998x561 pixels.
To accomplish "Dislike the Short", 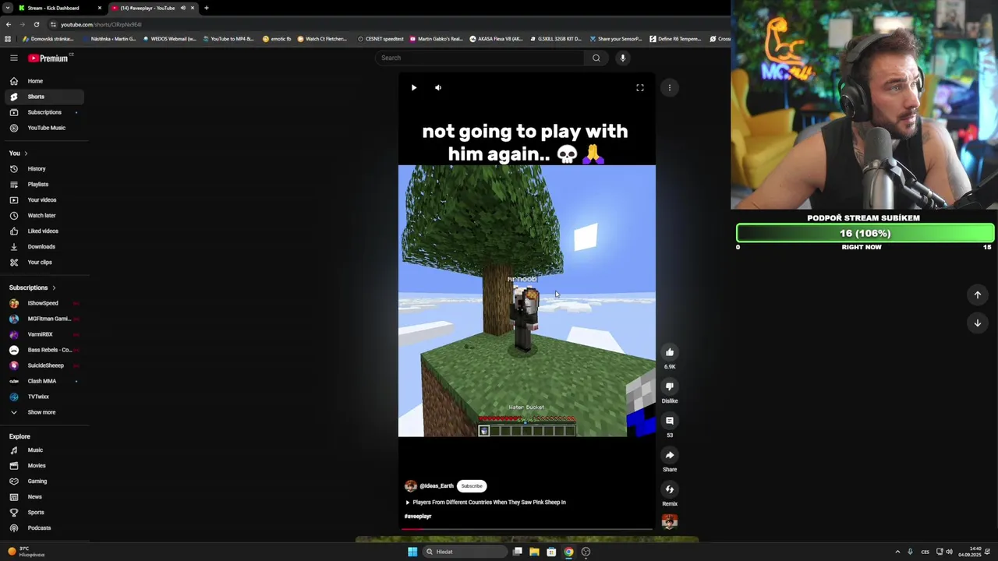I will 670,386.
